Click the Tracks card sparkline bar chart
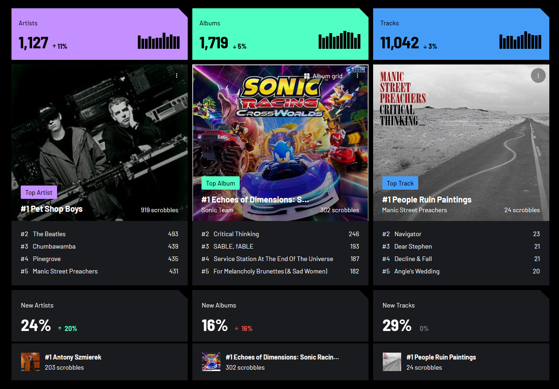Viewport: 559px width, 389px height. point(520,41)
